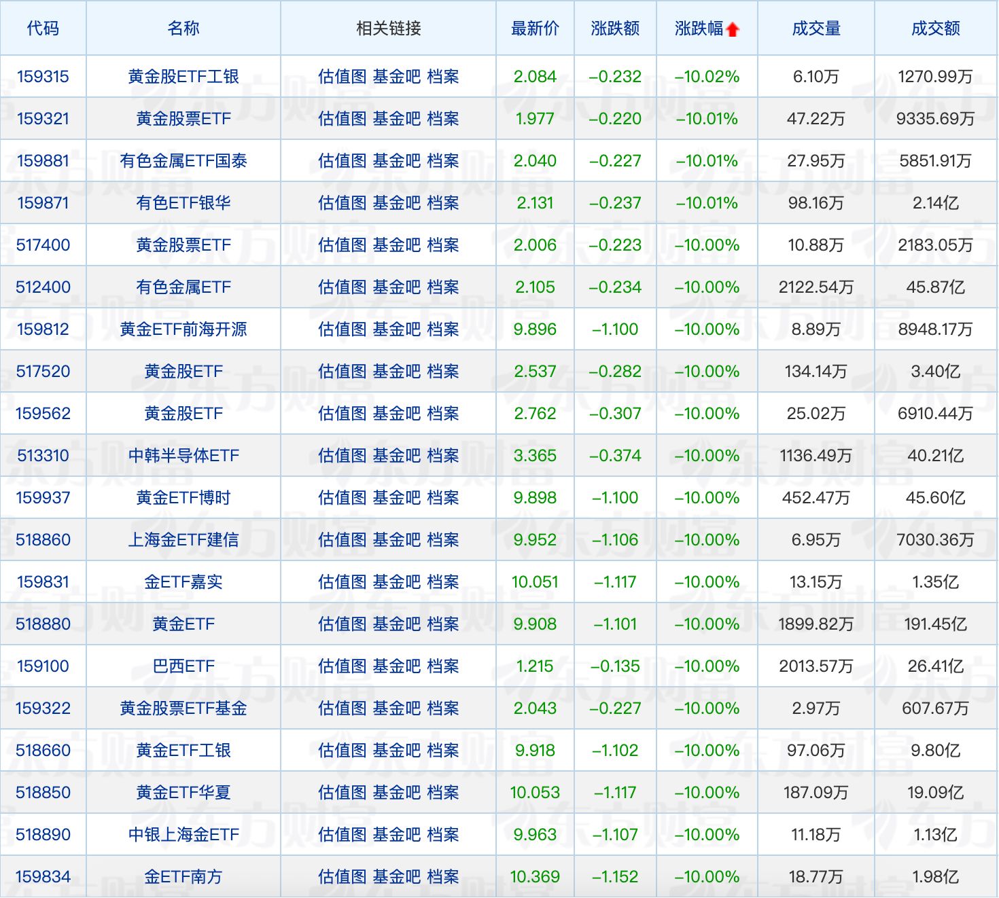Screen dimensions: 999x898
Task: Open 档案 for 有色金属ETF国泰
Action: click(443, 160)
